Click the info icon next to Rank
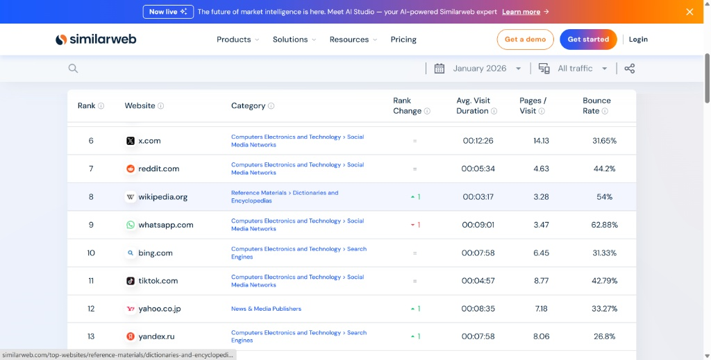 (101, 106)
